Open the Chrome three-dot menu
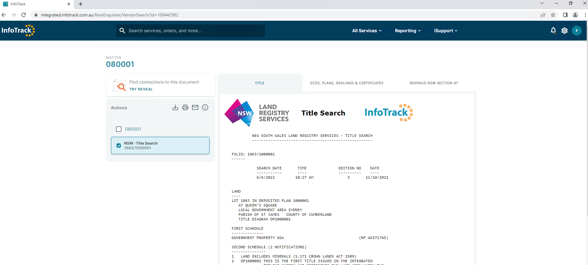 (x=585, y=15)
